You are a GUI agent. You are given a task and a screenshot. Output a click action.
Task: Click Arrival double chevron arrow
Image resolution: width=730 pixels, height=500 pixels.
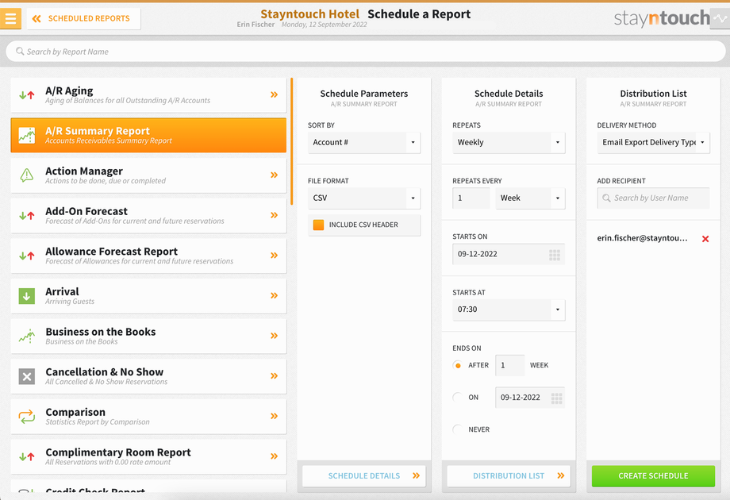click(x=275, y=295)
